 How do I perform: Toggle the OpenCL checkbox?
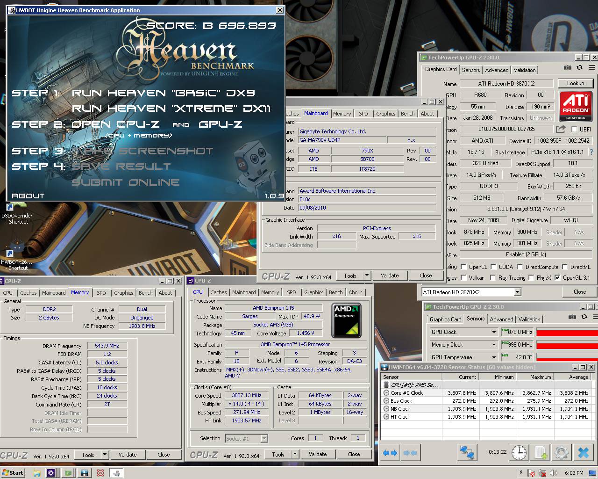463,267
